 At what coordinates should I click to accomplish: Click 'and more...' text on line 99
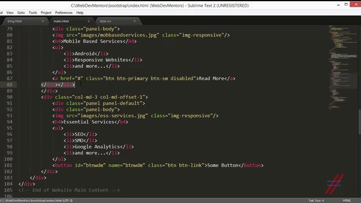point(90,153)
